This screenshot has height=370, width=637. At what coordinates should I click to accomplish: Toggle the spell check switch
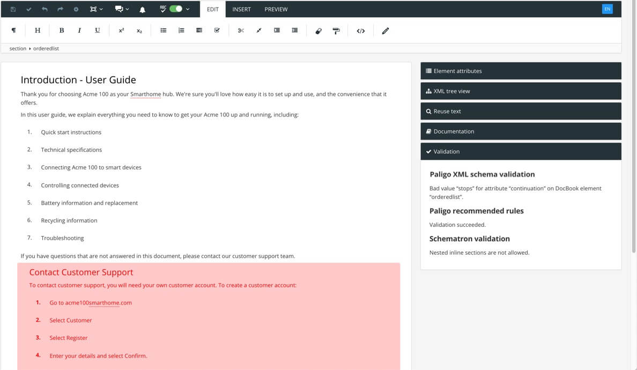[x=173, y=9]
